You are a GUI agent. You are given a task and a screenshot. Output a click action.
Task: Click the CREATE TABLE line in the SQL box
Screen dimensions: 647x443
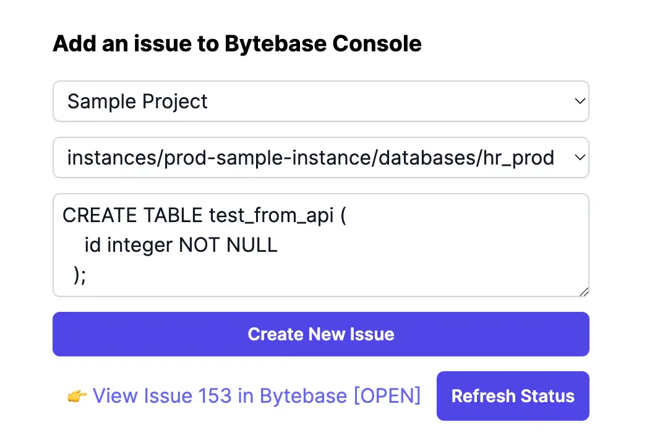click(x=204, y=216)
